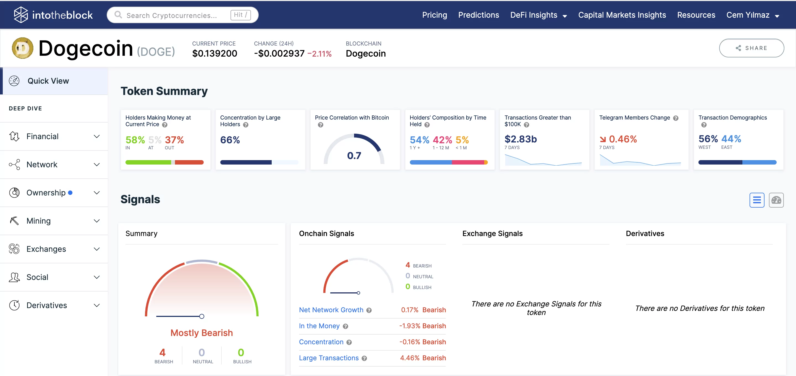Click the Bitcoin correlation 0.7 gauge

pyautogui.click(x=354, y=149)
